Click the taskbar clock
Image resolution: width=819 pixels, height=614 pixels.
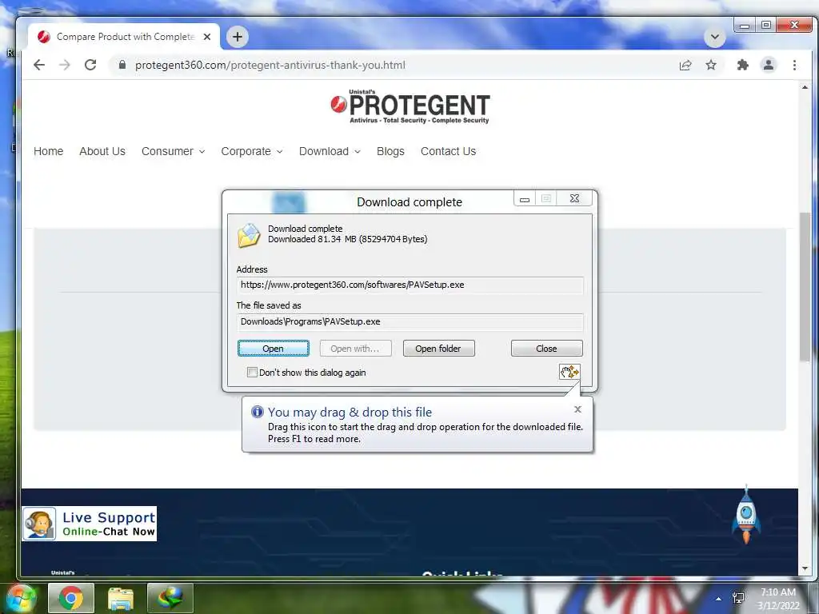778,599
